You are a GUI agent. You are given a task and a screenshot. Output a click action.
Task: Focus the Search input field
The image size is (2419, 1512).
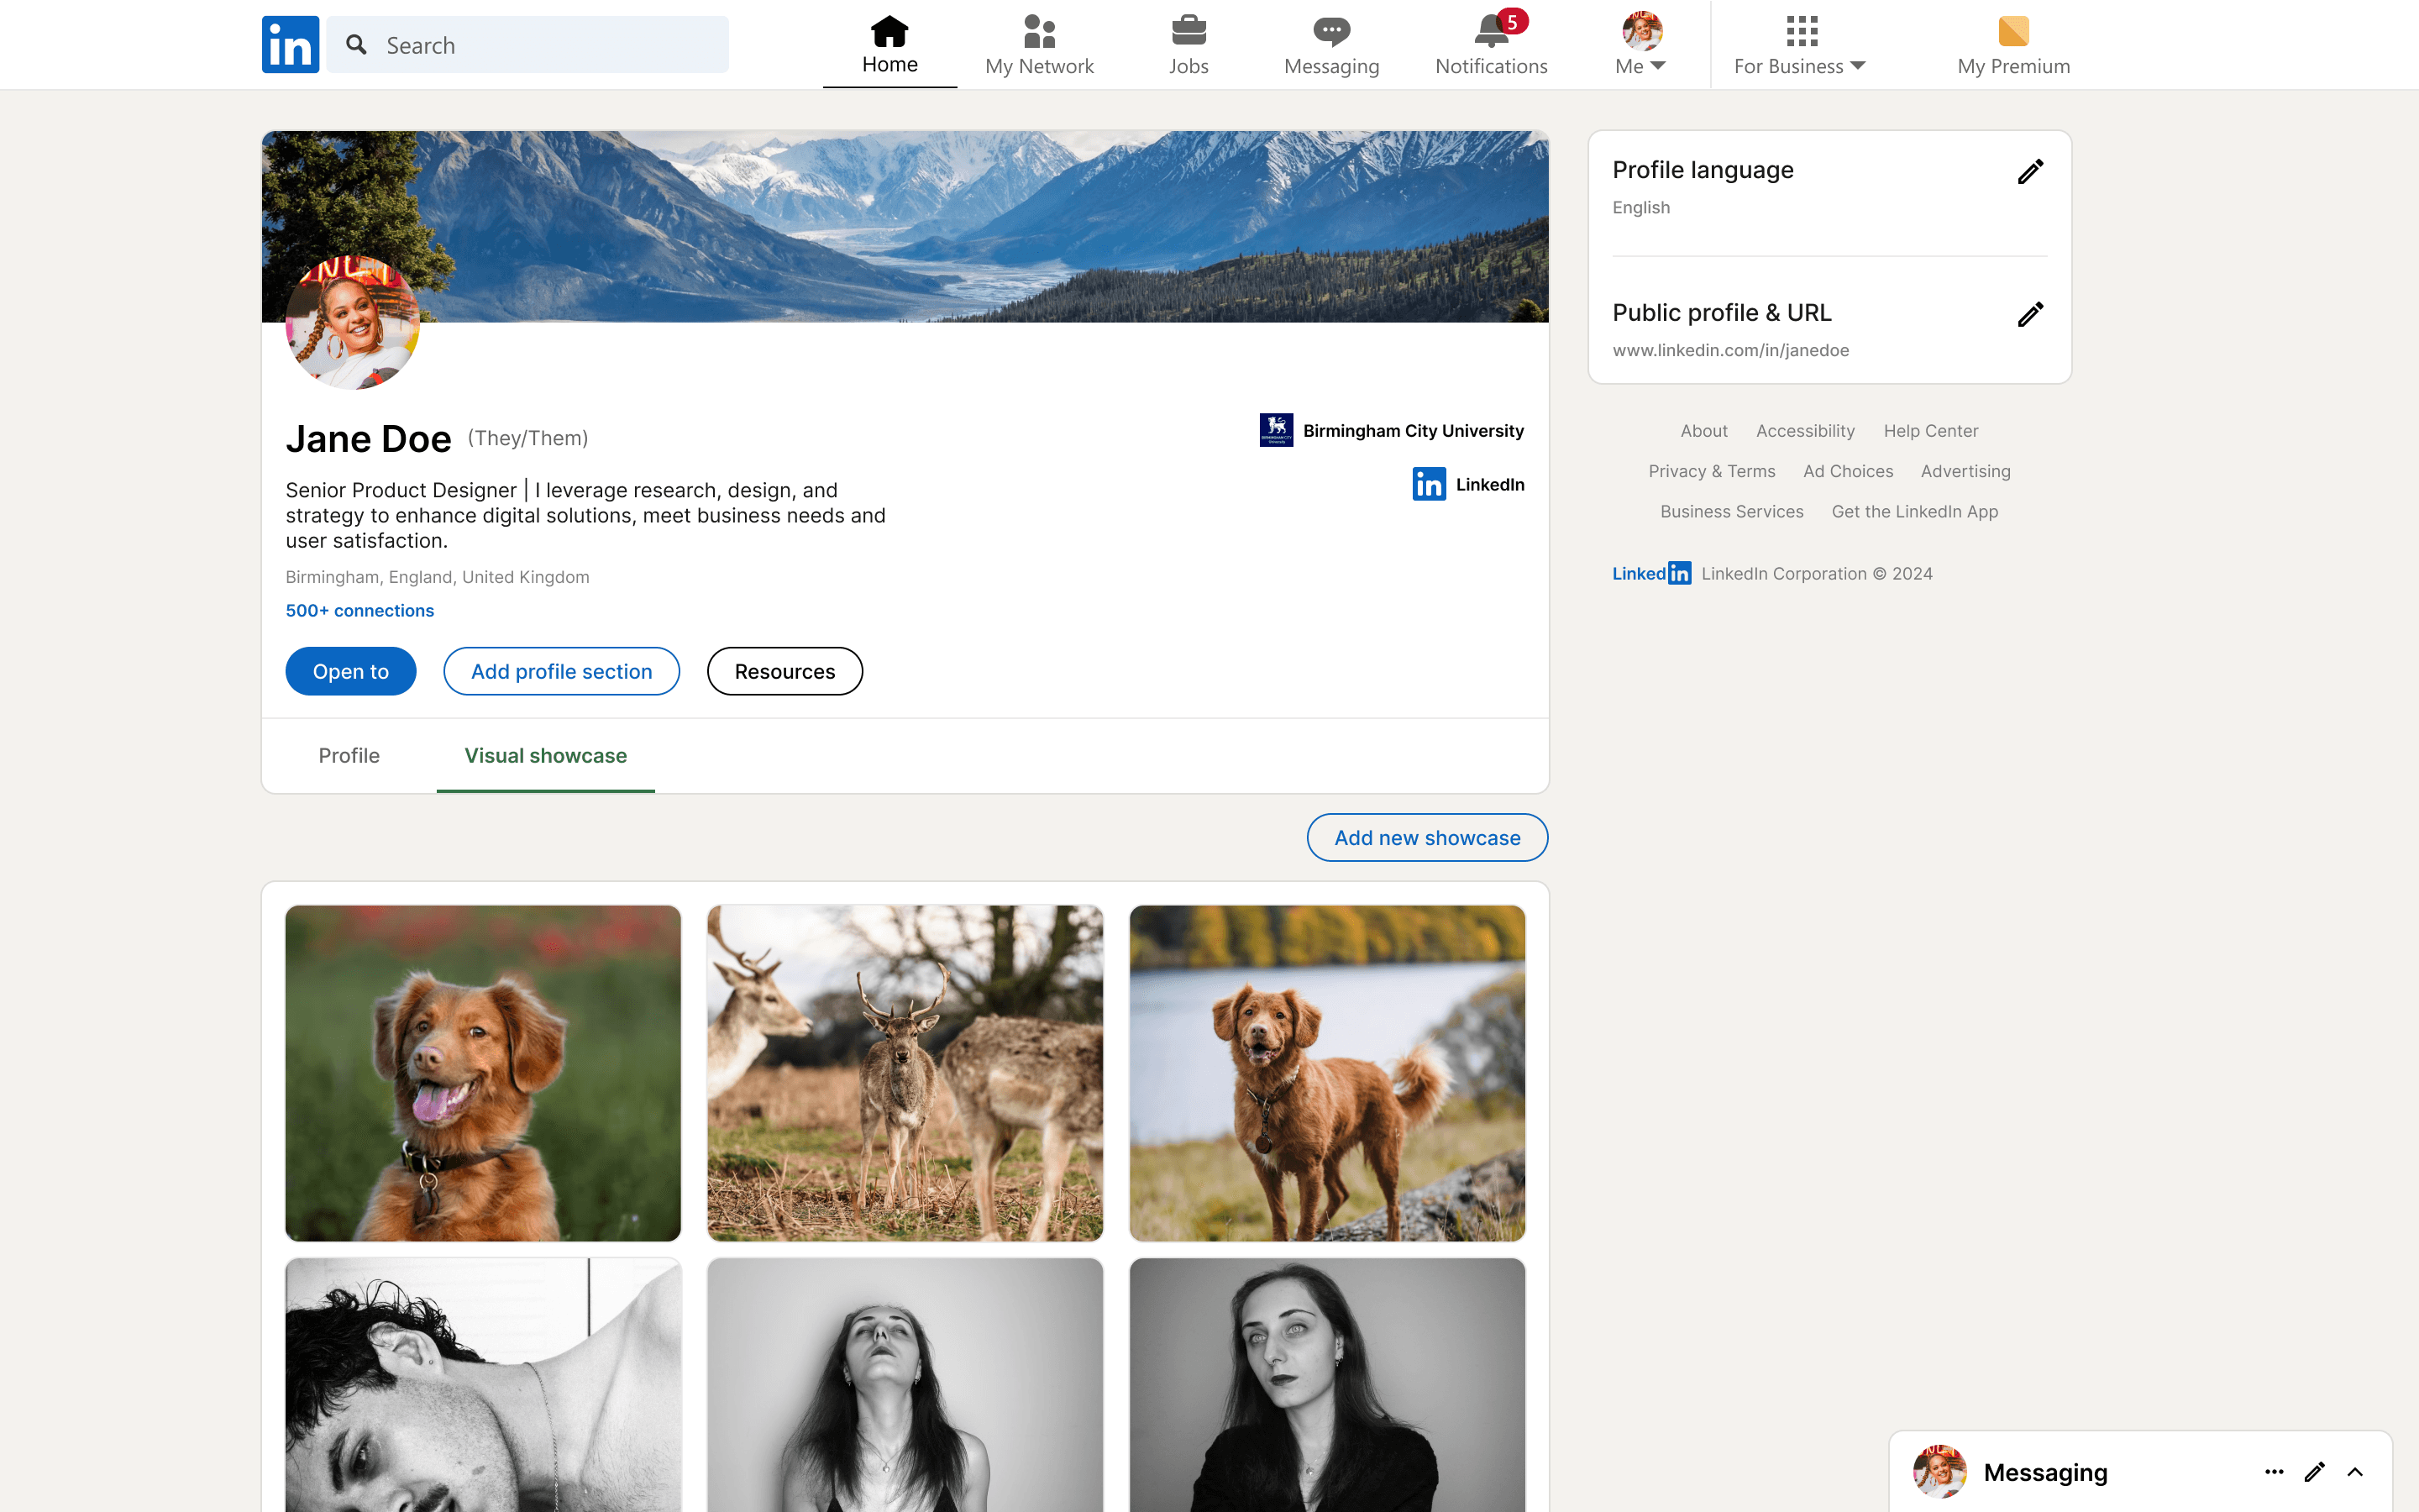point(527,45)
